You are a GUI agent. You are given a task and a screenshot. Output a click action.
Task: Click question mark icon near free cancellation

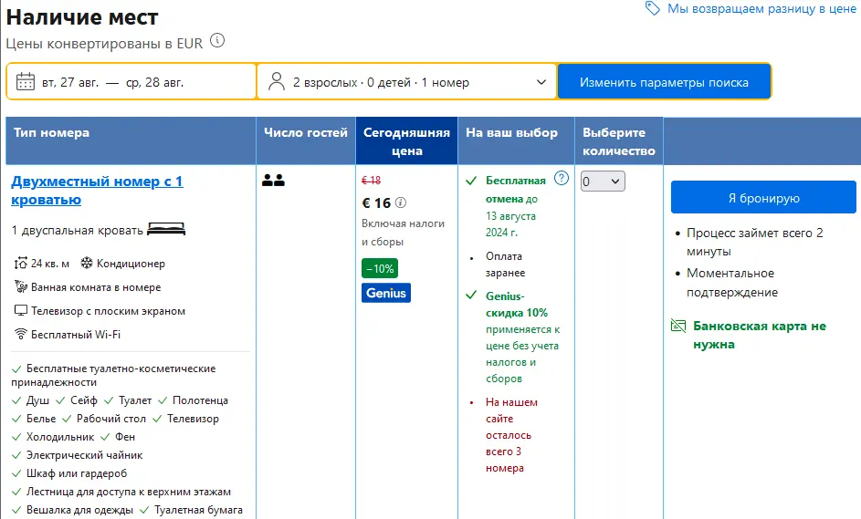562,178
